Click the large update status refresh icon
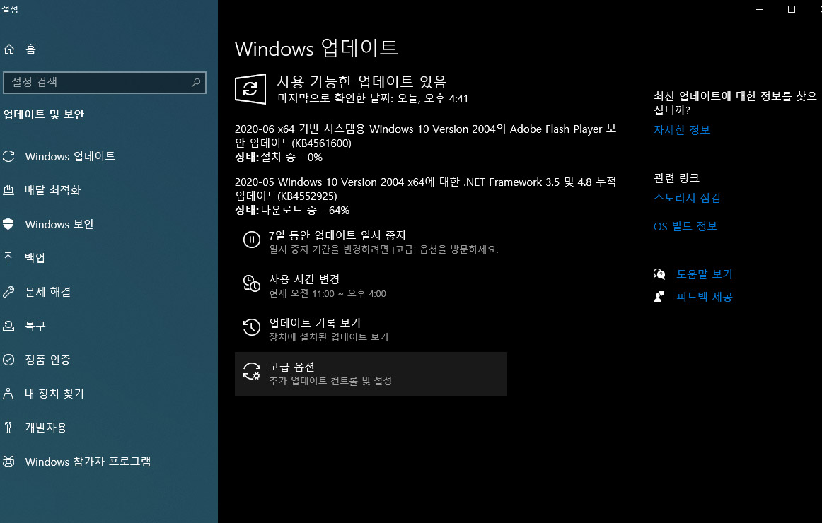The width and height of the screenshot is (822, 523). click(x=250, y=89)
